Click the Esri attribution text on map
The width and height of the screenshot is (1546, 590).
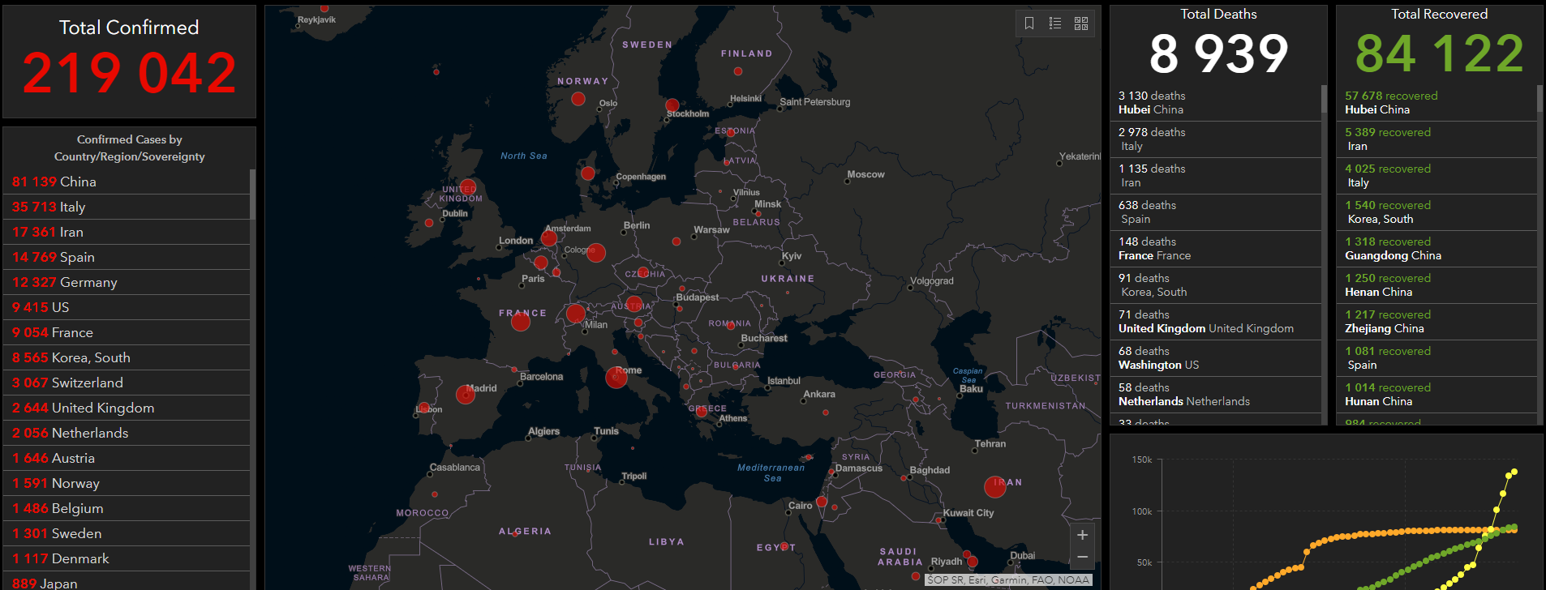tap(1007, 579)
